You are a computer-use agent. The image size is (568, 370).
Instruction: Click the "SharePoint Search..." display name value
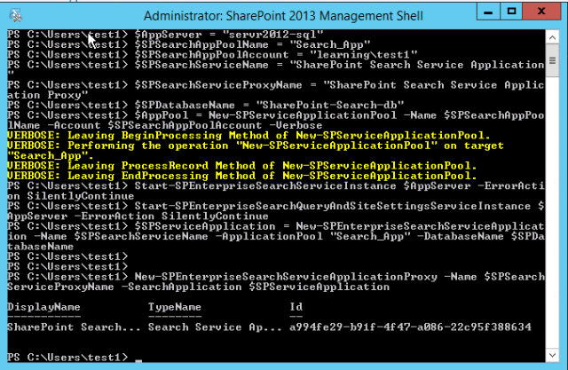[74, 327]
